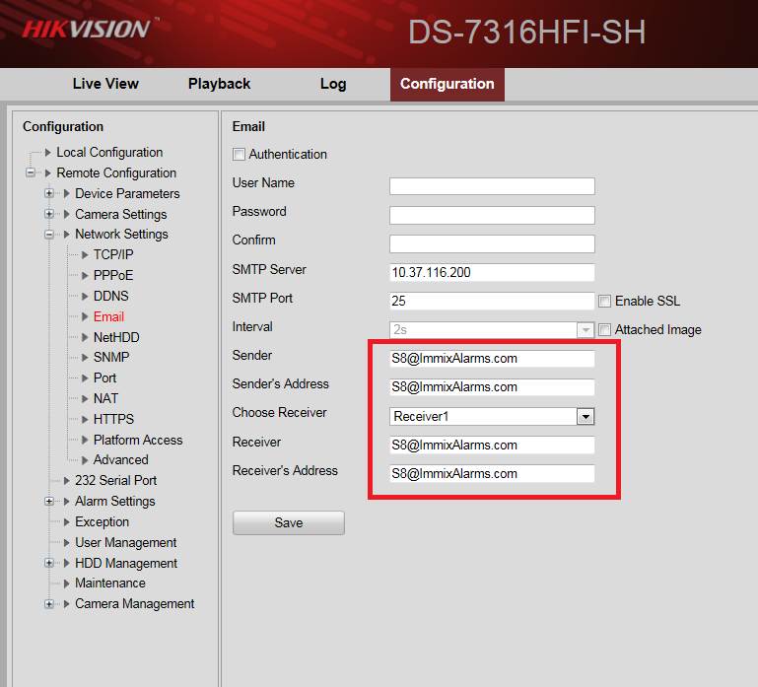This screenshot has width=758, height=687.
Task: Open Local Configuration in the tree
Action: (x=109, y=153)
